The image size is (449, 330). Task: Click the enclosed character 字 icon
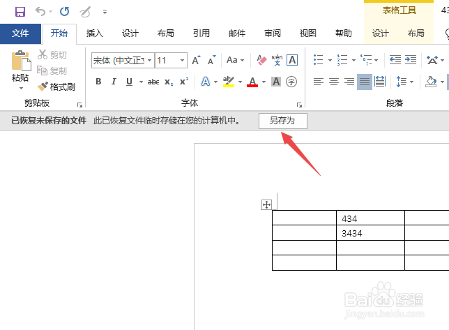coord(291,82)
